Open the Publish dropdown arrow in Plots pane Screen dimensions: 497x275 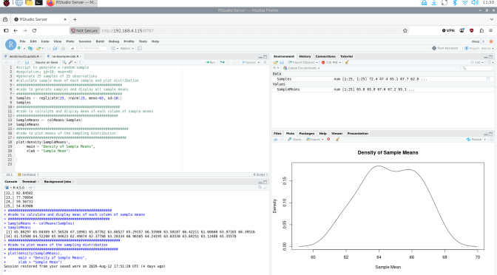(x=484, y=140)
